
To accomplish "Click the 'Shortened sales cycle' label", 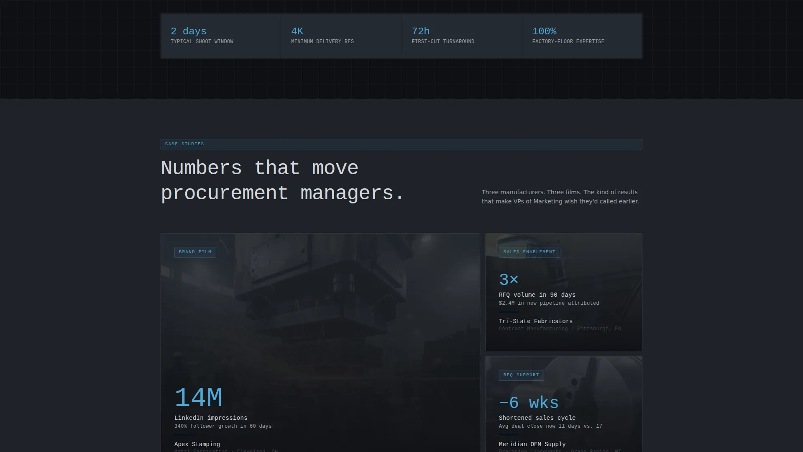I will pos(537,418).
